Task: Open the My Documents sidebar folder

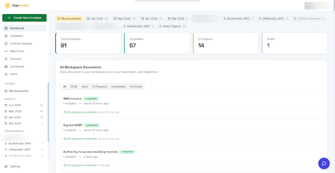Action: pyautogui.click(x=24, y=91)
